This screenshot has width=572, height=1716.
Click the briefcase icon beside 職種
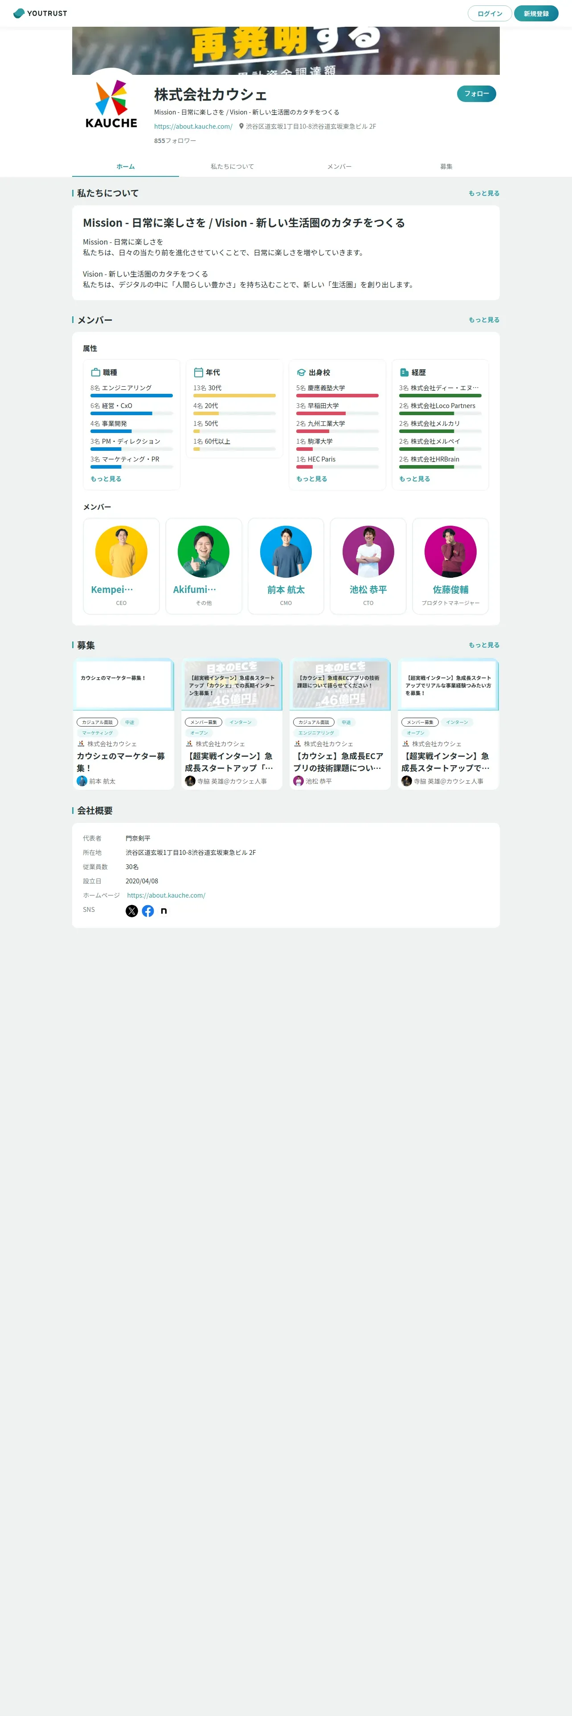[x=95, y=372]
